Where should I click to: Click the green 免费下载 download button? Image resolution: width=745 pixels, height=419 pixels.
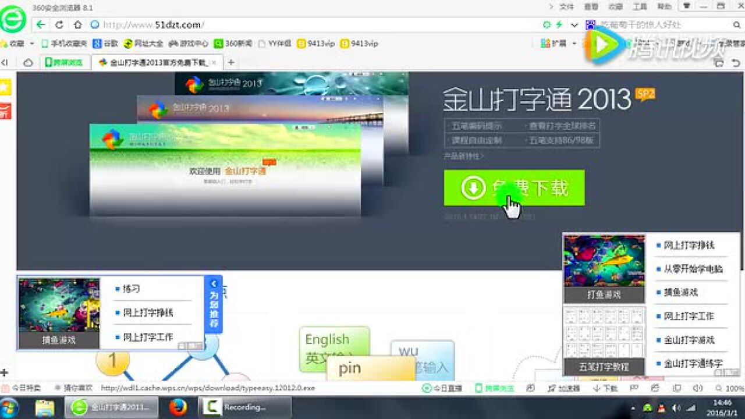click(514, 187)
